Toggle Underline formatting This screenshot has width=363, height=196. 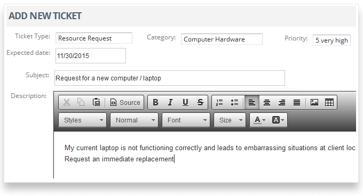pos(185,102)
